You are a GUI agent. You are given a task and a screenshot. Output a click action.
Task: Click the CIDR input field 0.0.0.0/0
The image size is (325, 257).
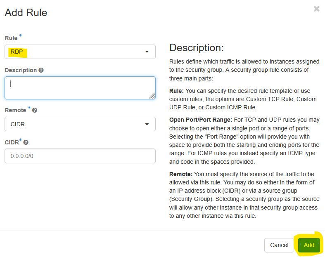[80, 156]
